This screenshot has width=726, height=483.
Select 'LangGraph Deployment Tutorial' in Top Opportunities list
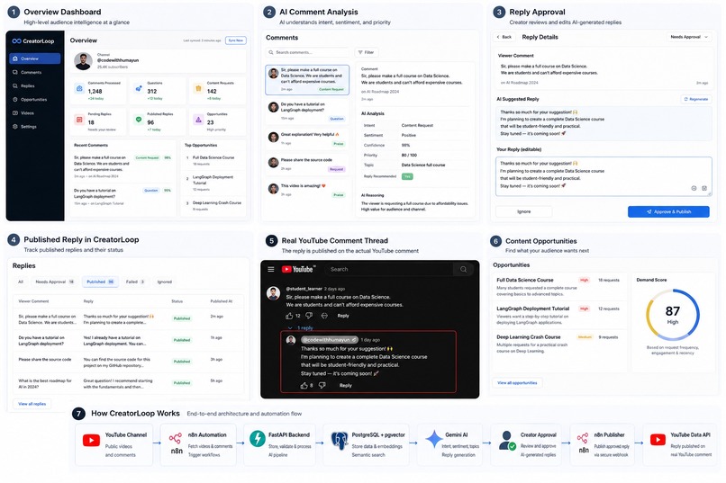click(x=213, y=183)
